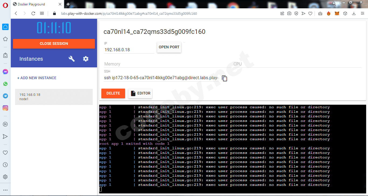The height and width of the screenshot is (196, 368).
Task: Open Opera settings gear in the sidebar
Action: 5,177
